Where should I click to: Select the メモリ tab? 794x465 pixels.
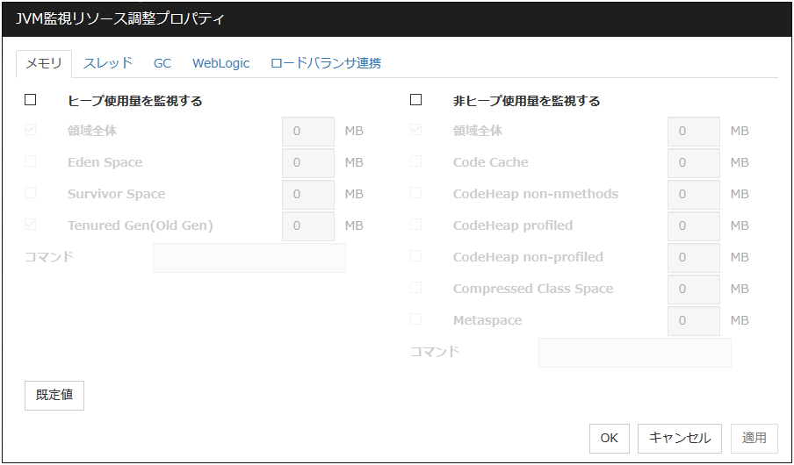pyautogui.click(x=44, y=63)
